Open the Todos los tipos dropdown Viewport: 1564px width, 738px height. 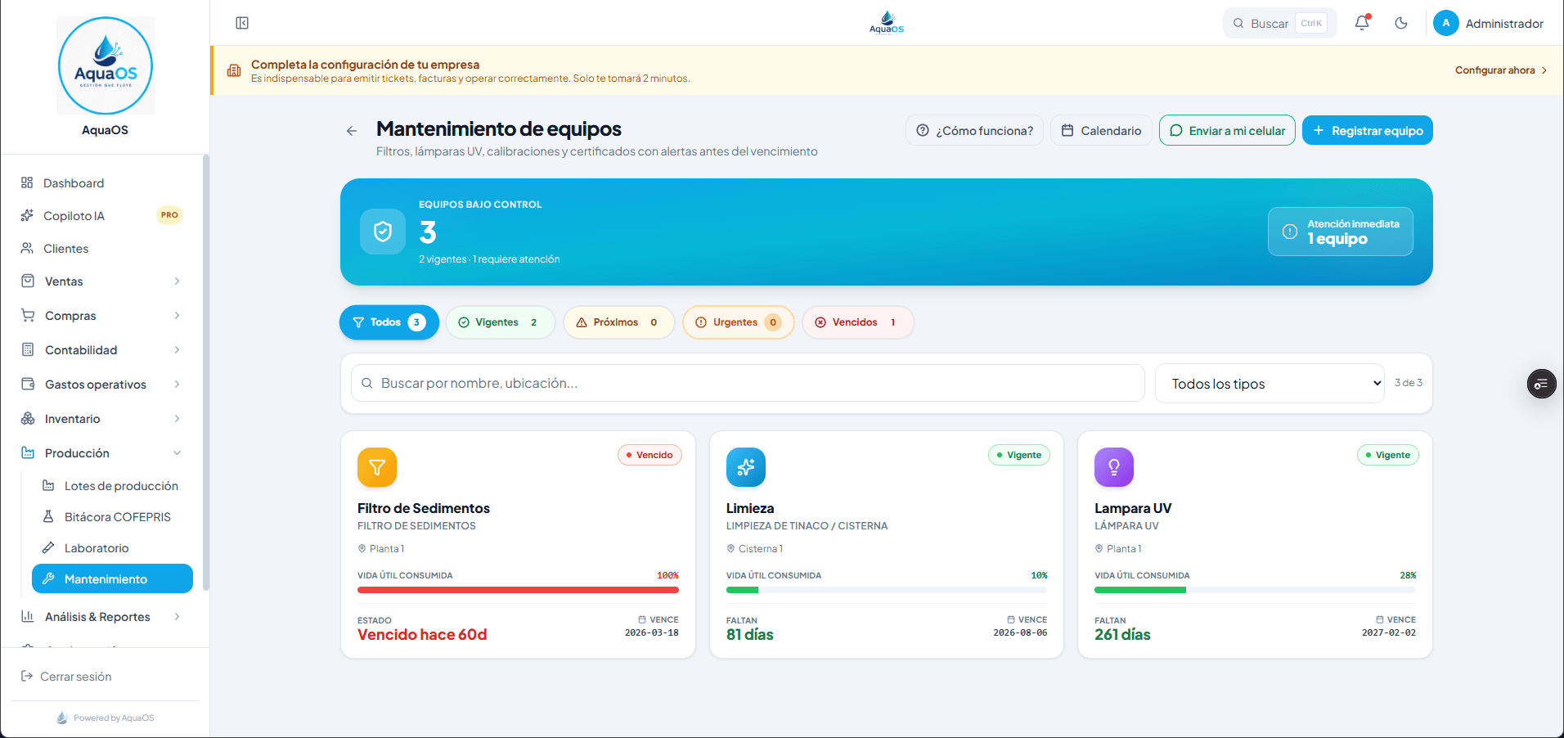coord(1270,384)
